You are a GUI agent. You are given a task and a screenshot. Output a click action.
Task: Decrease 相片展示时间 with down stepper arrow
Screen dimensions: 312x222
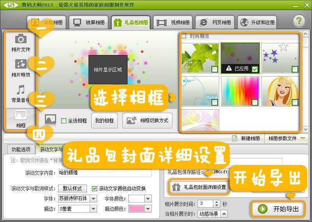tap(217, 206)
